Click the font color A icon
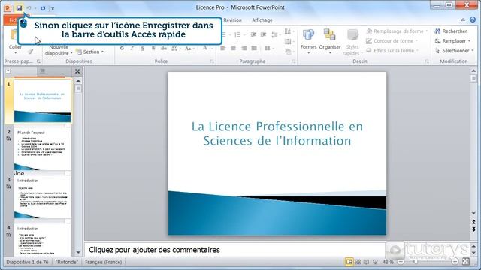Viewport: 481px width, 270px height. 204,48
